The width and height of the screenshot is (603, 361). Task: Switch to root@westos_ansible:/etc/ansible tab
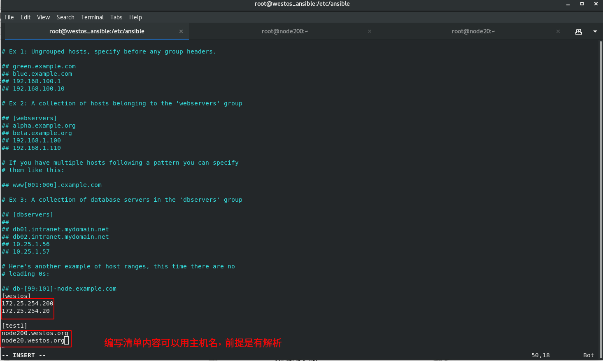click(97, 31)
